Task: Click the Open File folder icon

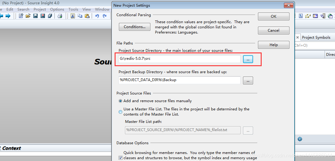Action: tap(28, 16)
